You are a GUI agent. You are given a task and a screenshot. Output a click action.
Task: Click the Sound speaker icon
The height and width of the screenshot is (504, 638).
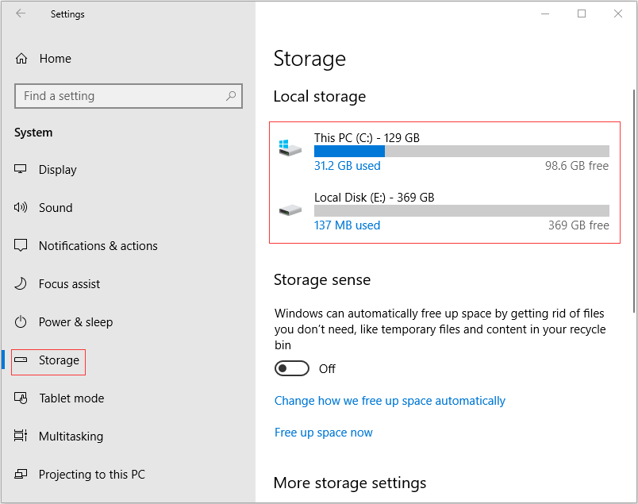tap(21, 208)
